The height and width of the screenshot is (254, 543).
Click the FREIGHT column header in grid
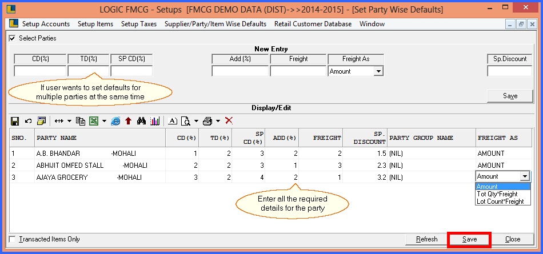(321, 138)
